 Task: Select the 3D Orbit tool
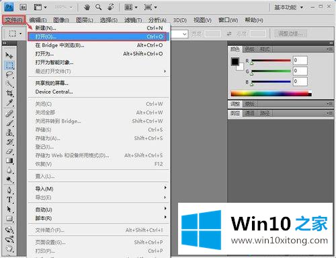click(x=9, y=239)
